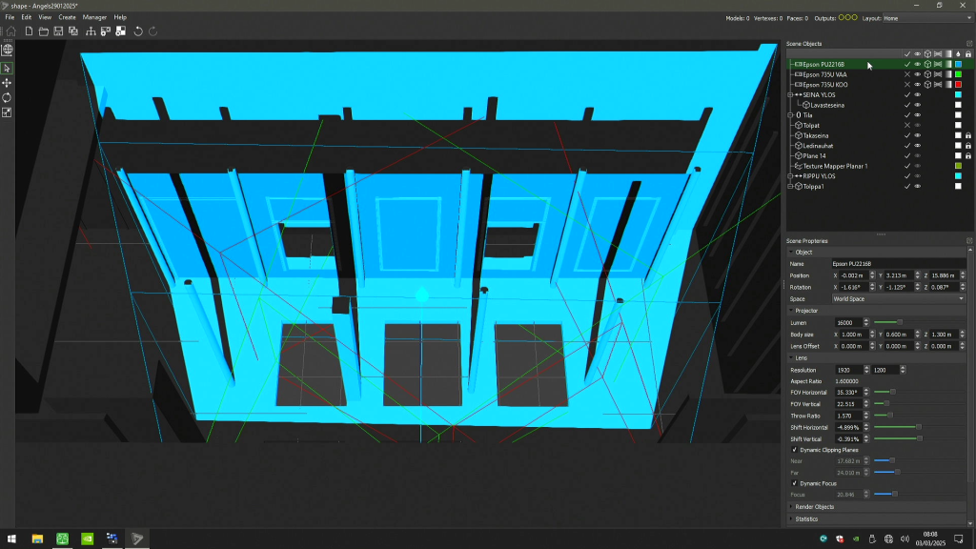The image size is (976, 549).
Task: Click the Home icon in the toolbar
Action: (10, 31)
